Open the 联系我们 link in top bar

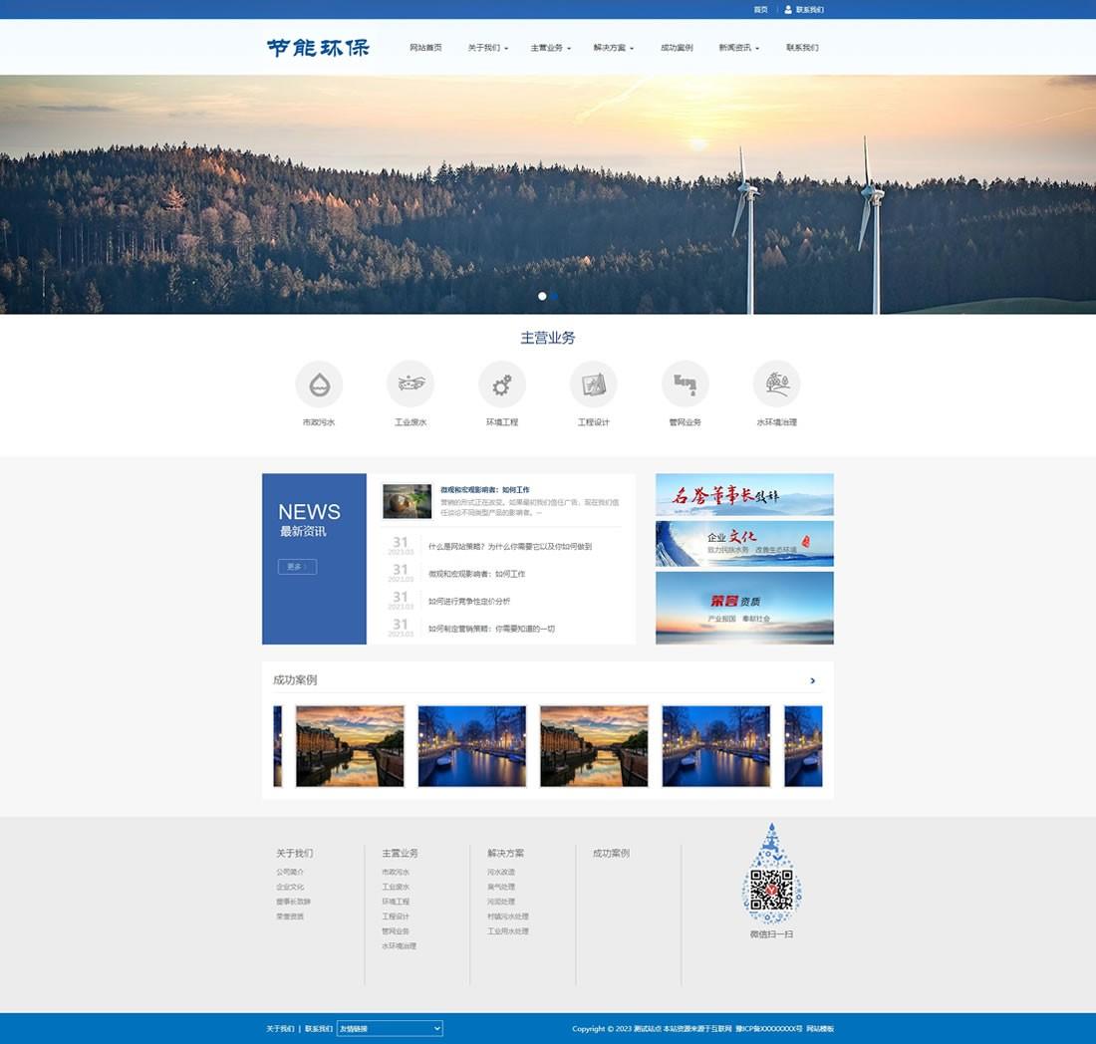click(x=809, y=9)
